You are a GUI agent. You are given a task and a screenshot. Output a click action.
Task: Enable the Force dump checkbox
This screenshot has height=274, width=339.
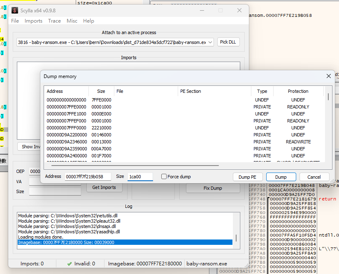coord(164,177)
